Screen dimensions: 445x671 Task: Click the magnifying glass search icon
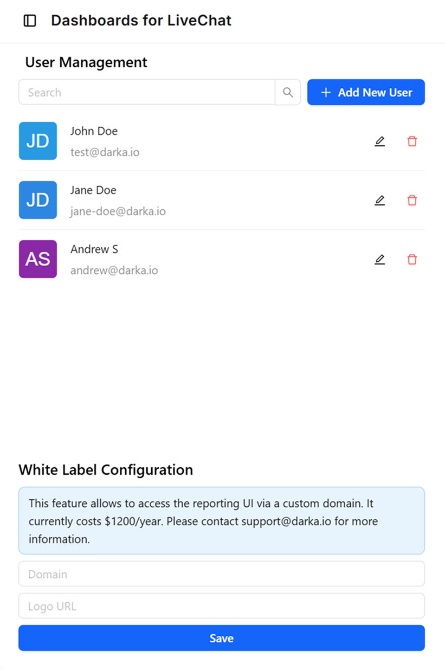[287, 92]
